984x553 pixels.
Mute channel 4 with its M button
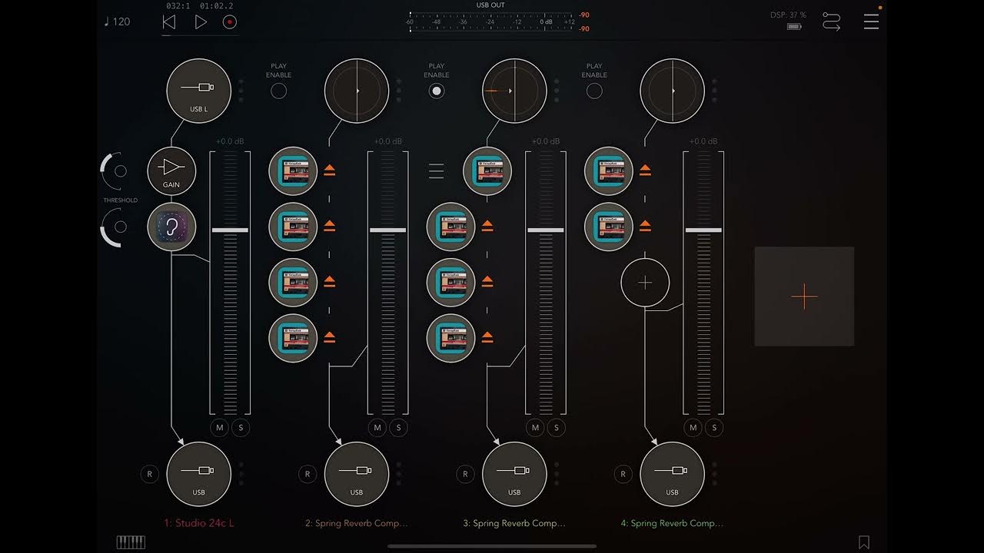pos(693,428)
